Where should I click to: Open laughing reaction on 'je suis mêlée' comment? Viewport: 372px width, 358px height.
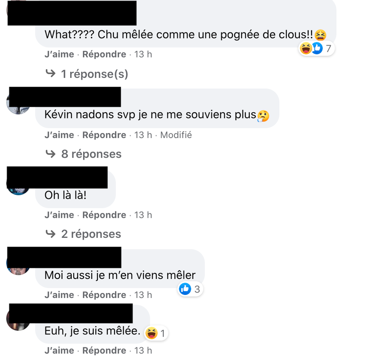151,333
